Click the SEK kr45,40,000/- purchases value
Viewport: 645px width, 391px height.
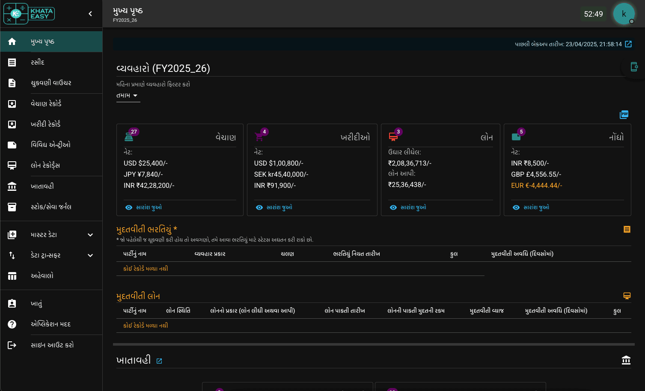click(x=281, y=175)
